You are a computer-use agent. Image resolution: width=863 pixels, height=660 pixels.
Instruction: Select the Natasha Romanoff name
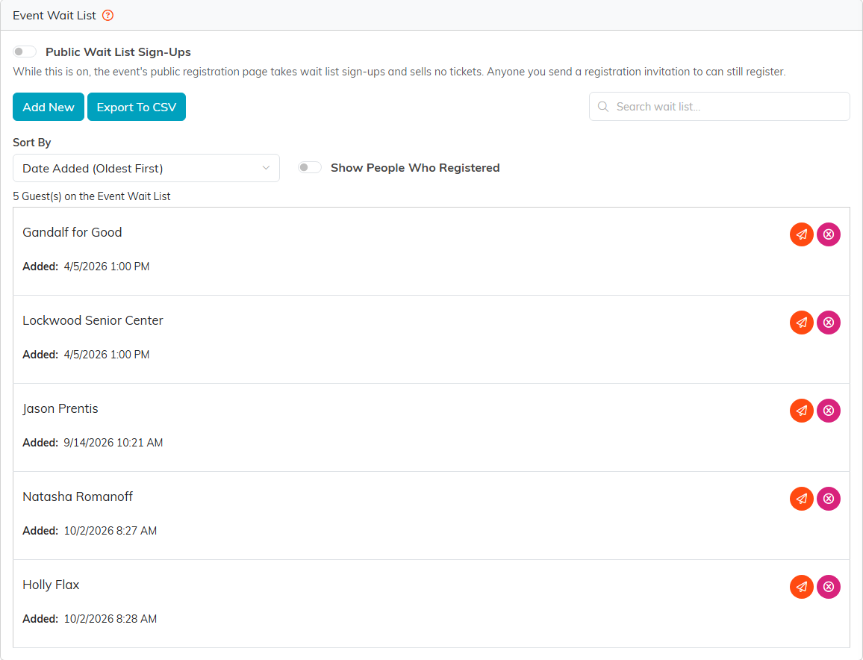78,496
